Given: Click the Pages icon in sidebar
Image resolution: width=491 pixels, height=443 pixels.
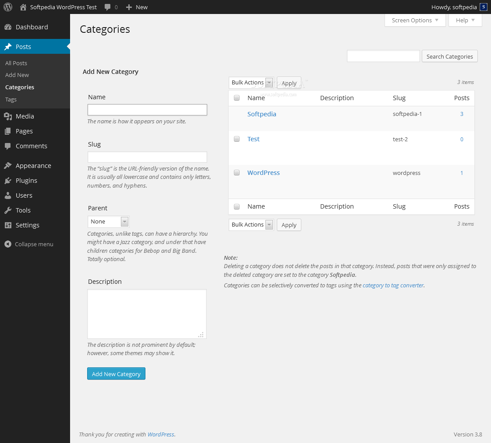Looking at the screenshot, I should click(8, 131).
